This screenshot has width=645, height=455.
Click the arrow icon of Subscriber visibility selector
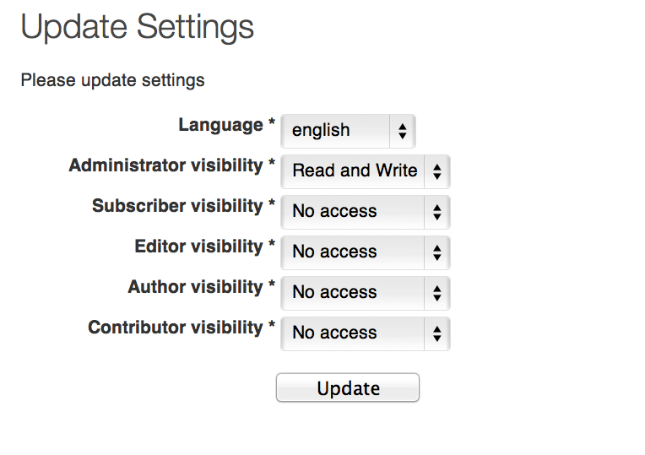point(436,212)
